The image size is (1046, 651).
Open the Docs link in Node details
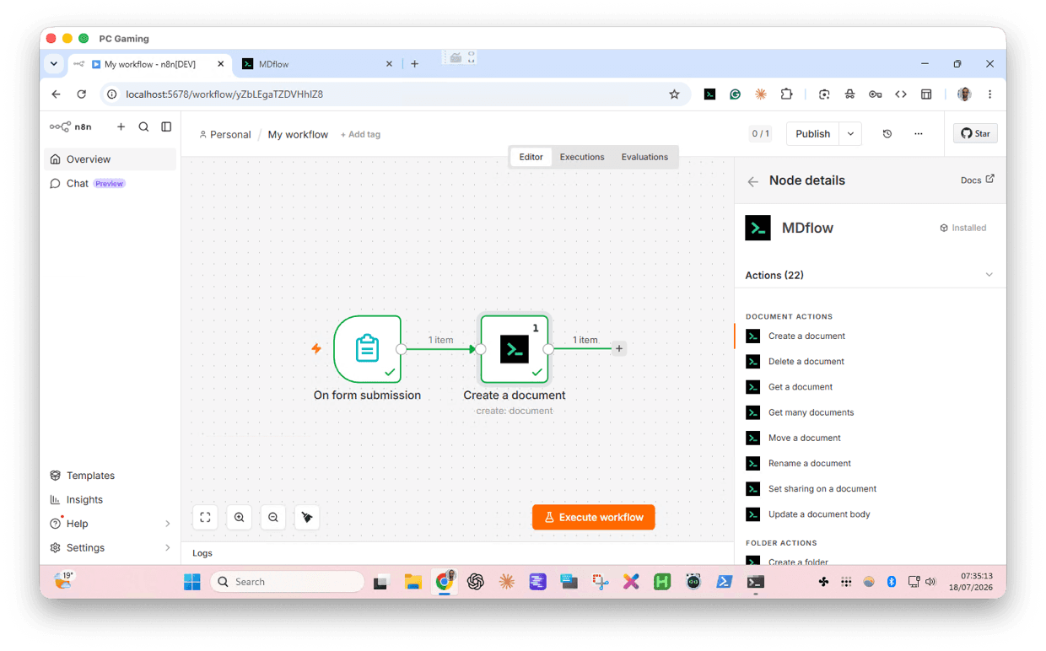pos(978,180)
